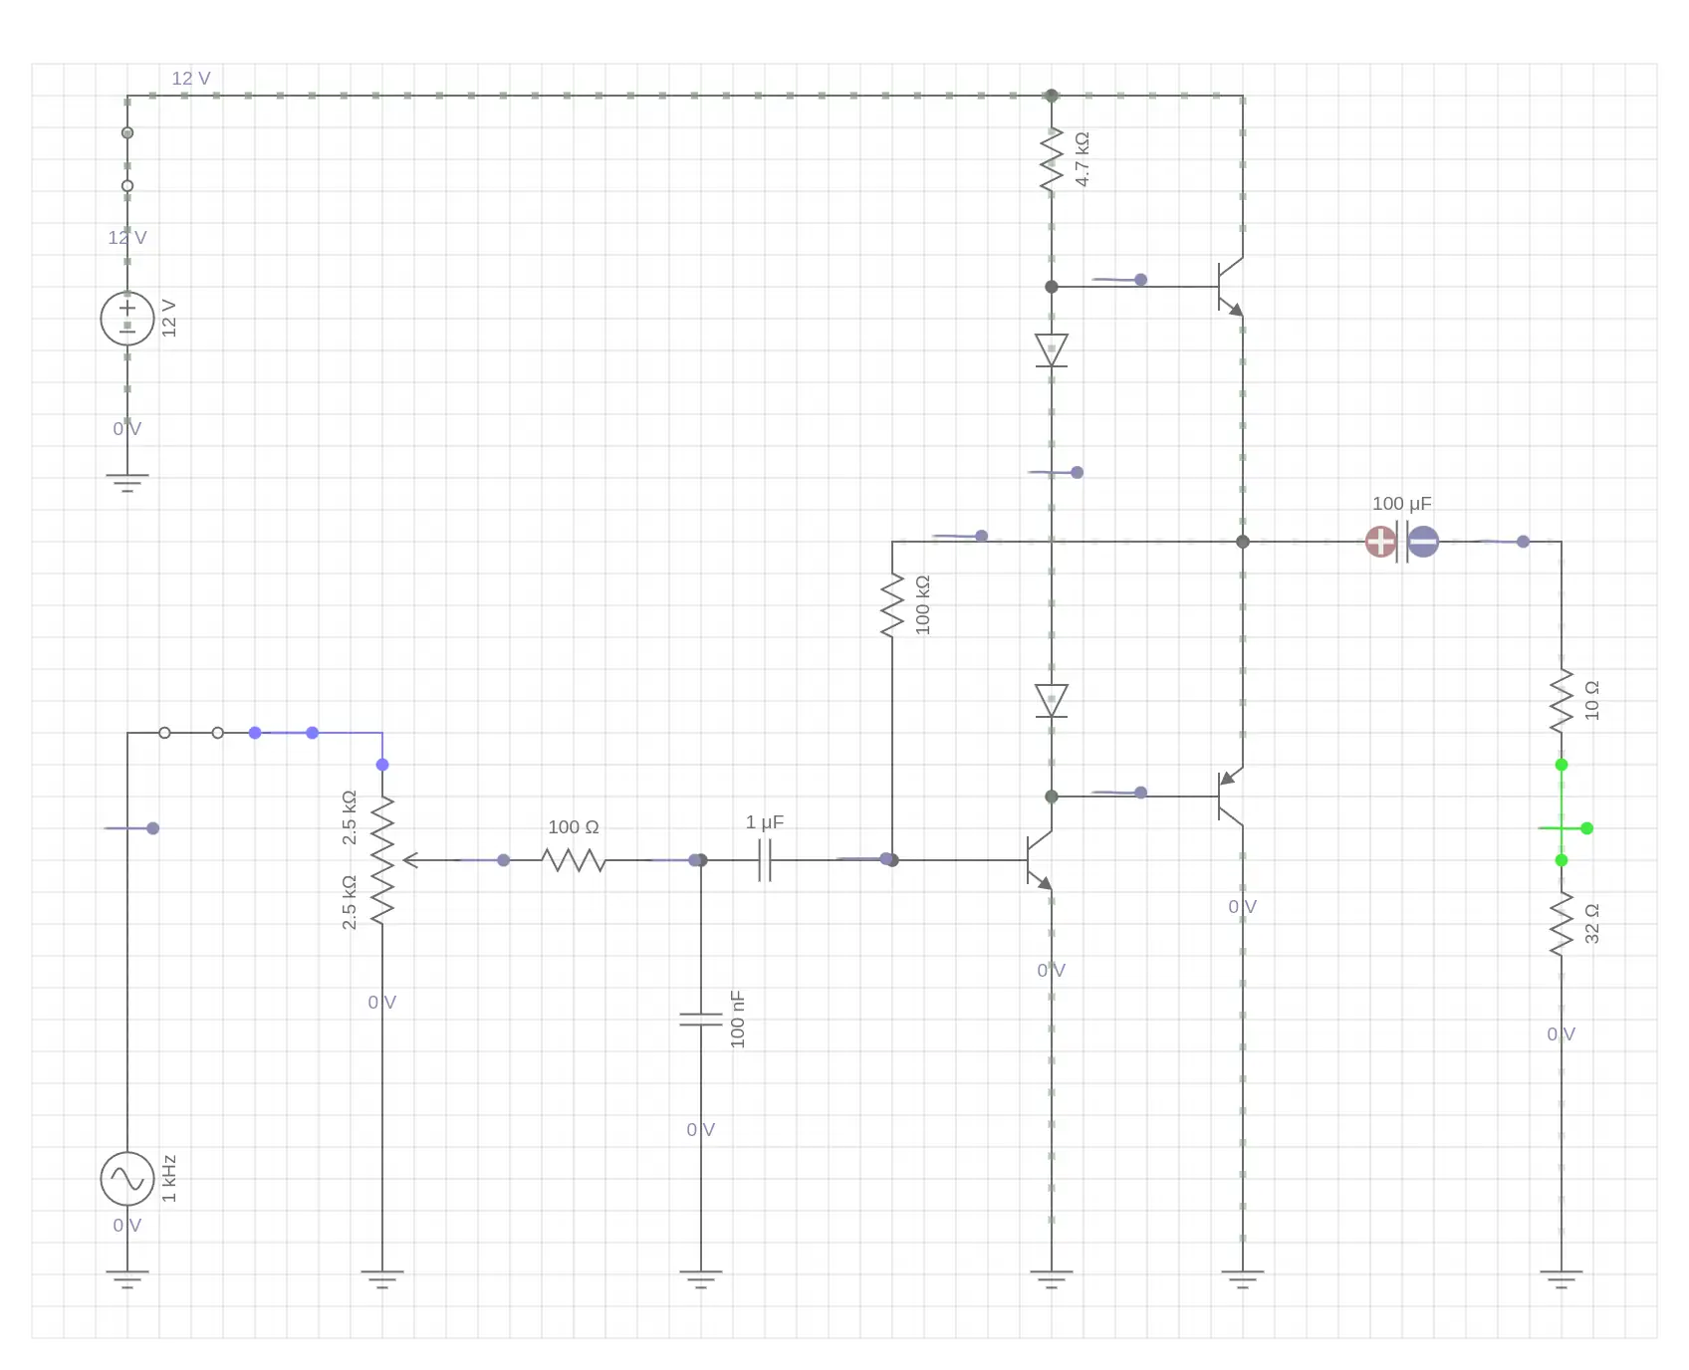Click the 1 kHz frequency label
This screenshot has height=1370, width=1689.
(x=169, y=1179)
